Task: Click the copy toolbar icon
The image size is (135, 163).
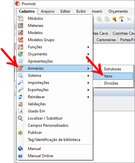Action: 99,19
